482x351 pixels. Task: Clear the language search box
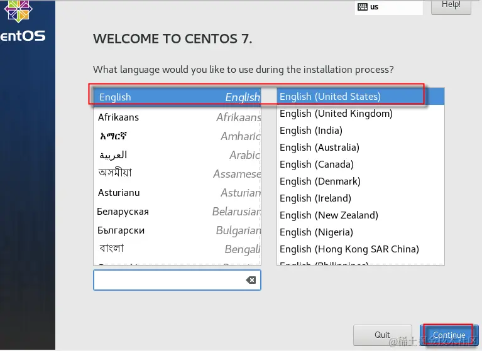(x=251, y=280)
